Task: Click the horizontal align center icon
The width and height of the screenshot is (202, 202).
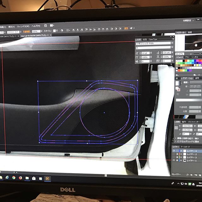Action: 78,30
